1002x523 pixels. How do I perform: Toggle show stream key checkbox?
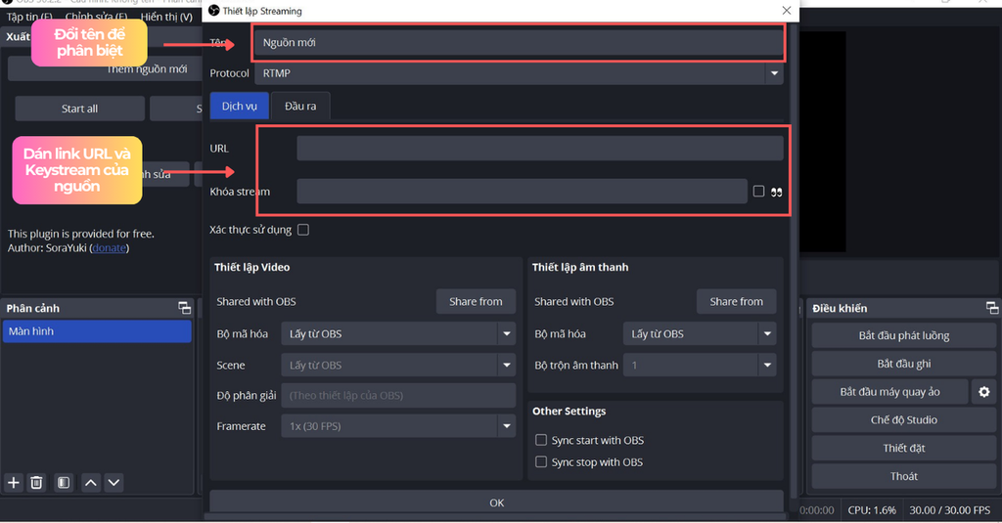pyautogui.click(x=758, y=191)
